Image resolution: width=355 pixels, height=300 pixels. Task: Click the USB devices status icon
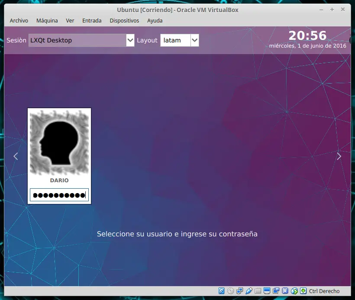249,291
